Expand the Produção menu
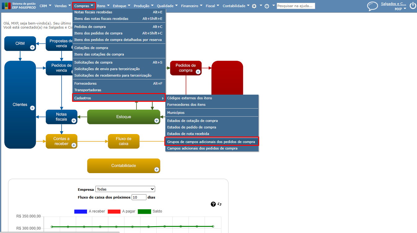Viewport: 417px width, 233px height. (144, 6)
